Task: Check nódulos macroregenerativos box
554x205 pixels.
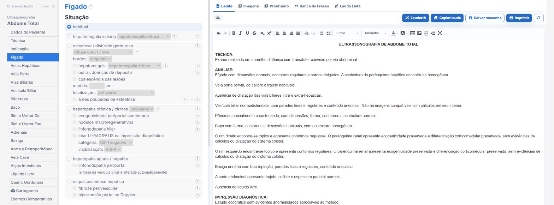Action: (75, 122)
